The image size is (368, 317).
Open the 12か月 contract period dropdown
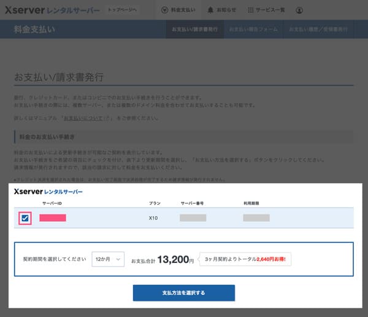tap(108, 260)
